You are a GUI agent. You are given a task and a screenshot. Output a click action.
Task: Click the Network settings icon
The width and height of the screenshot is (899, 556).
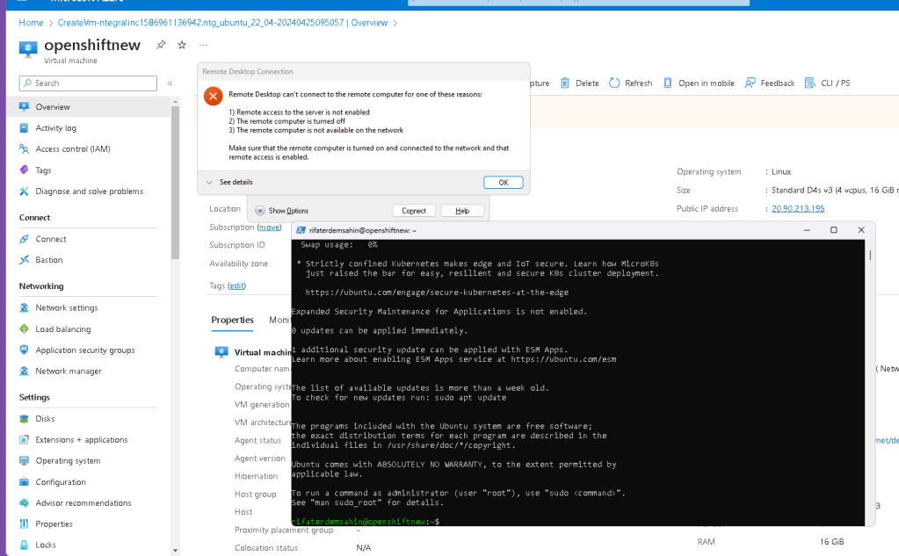tap(24, 307)
